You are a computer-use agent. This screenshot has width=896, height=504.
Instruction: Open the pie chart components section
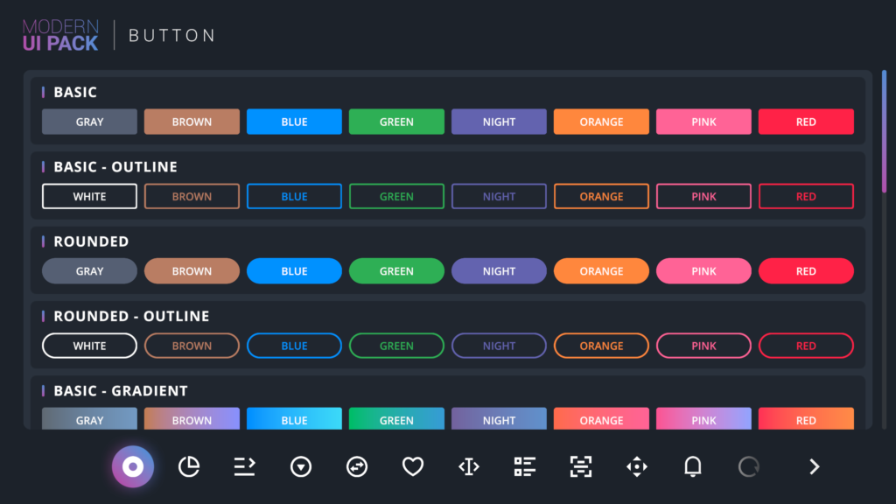[189, 466]
